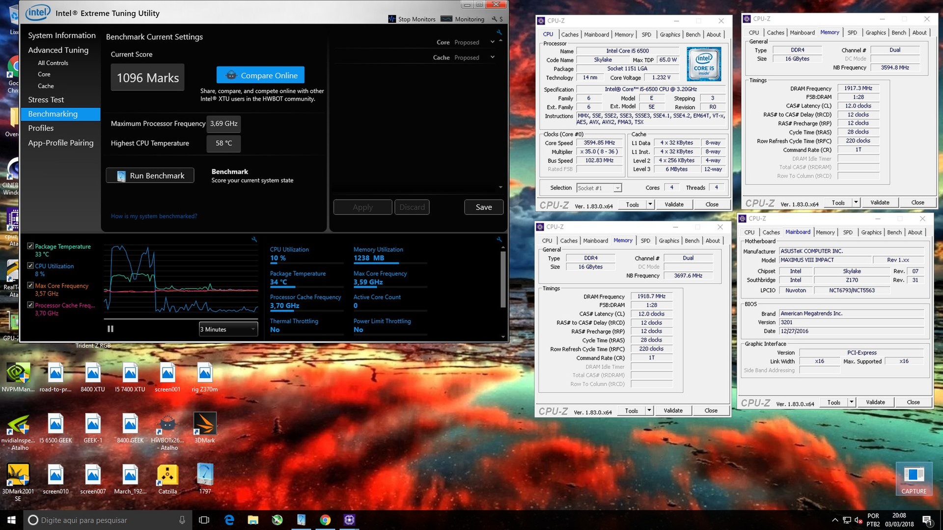The height and width of the screenshot is (530, 943).
Task: Open Monitoring icon in XTU toolbar
Action: tap(446, 19)
